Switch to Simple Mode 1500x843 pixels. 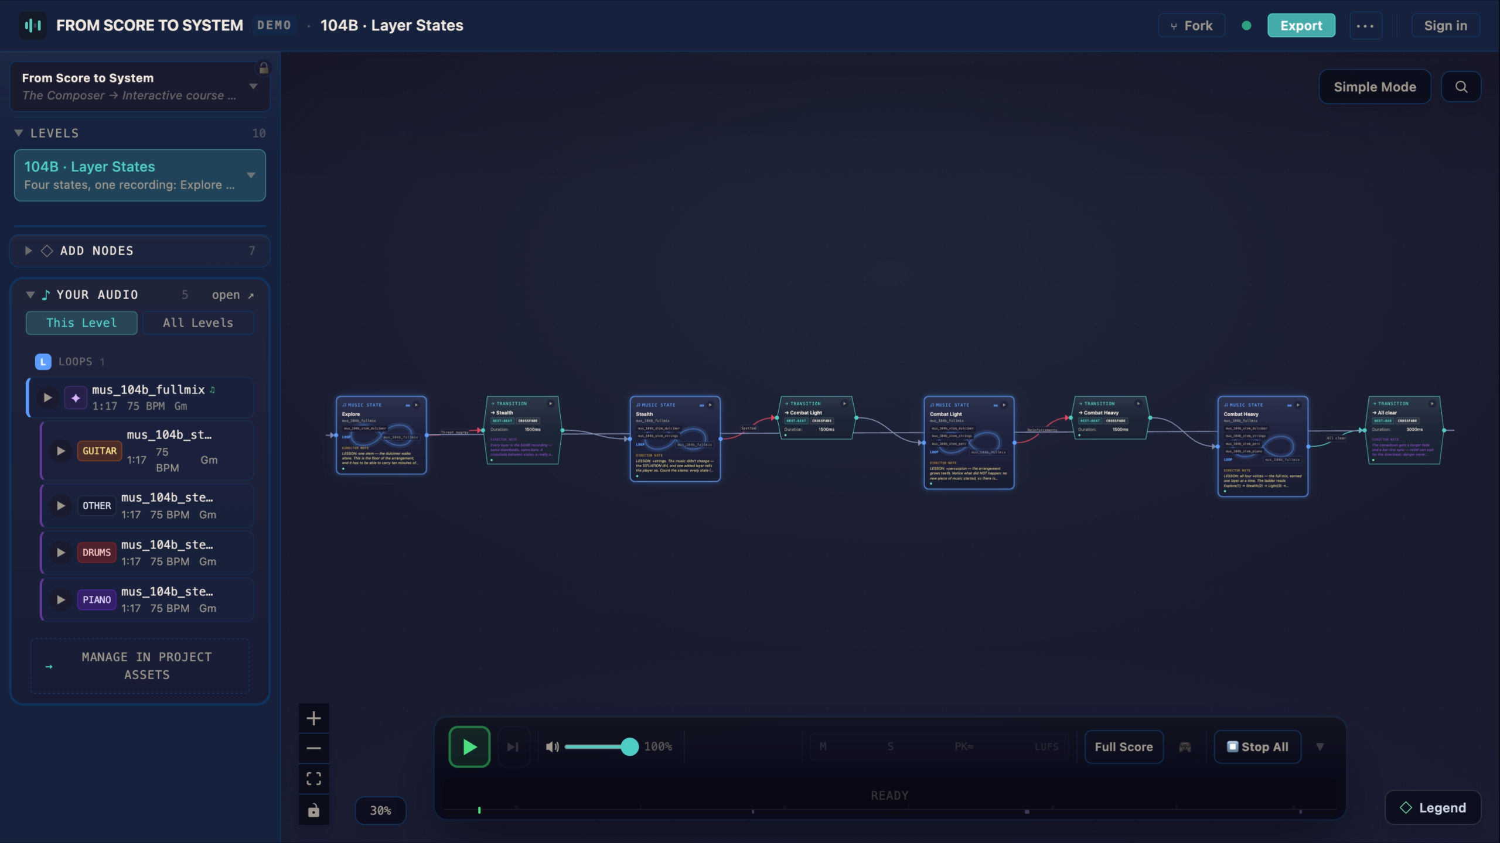[x=1375, y=87]
